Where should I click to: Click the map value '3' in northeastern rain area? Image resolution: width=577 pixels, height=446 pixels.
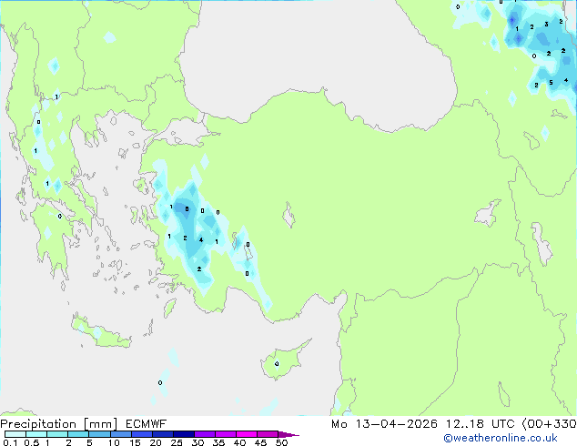coord(546,25)
